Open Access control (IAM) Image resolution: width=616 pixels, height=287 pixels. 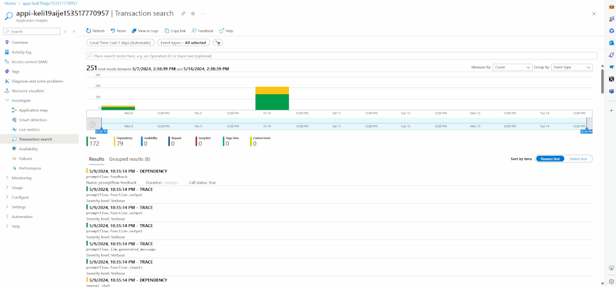tap(30, 62)
